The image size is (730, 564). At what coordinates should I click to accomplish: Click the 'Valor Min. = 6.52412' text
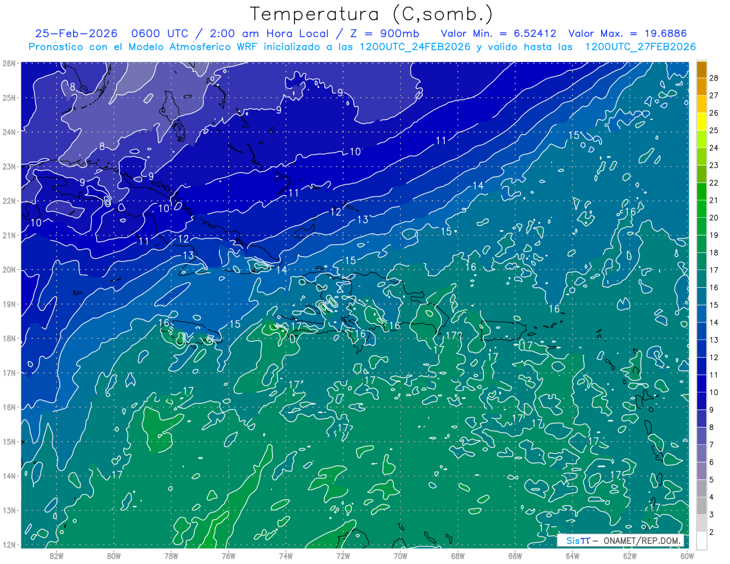(499, 33)
